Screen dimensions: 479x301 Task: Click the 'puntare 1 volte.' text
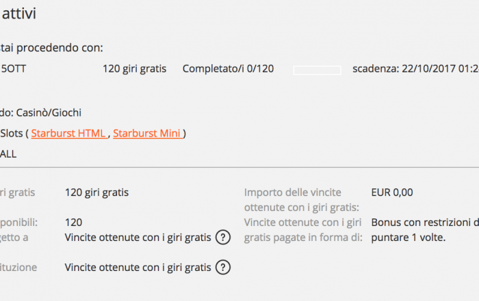(408, 238)
